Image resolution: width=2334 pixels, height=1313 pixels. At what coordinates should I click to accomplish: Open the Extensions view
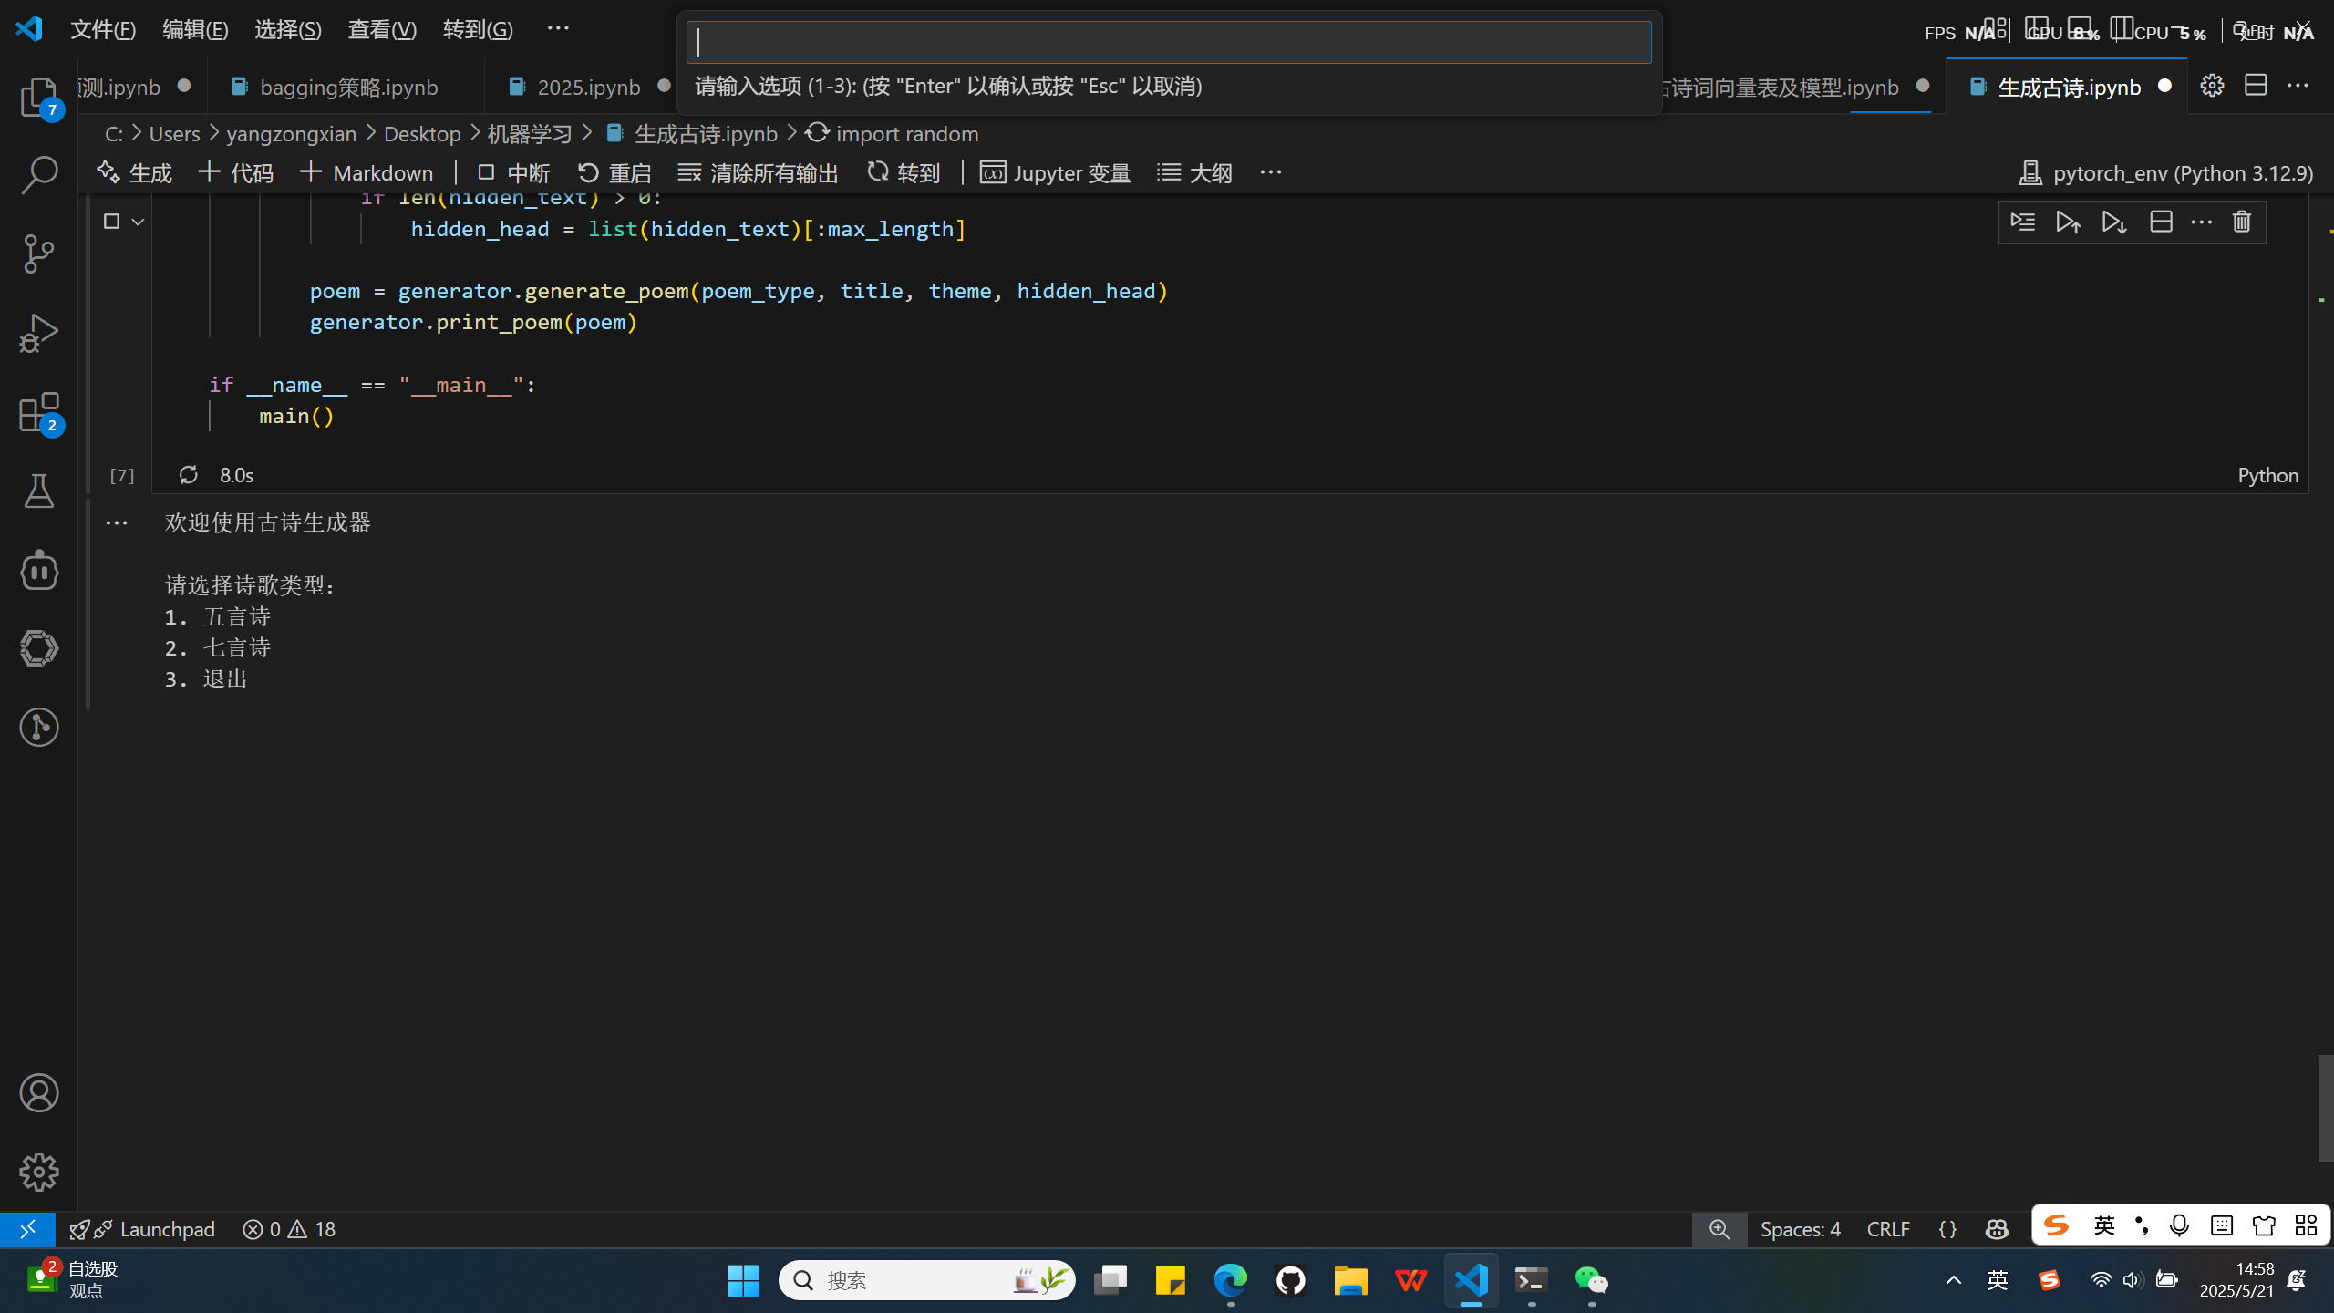pos(39,412)
